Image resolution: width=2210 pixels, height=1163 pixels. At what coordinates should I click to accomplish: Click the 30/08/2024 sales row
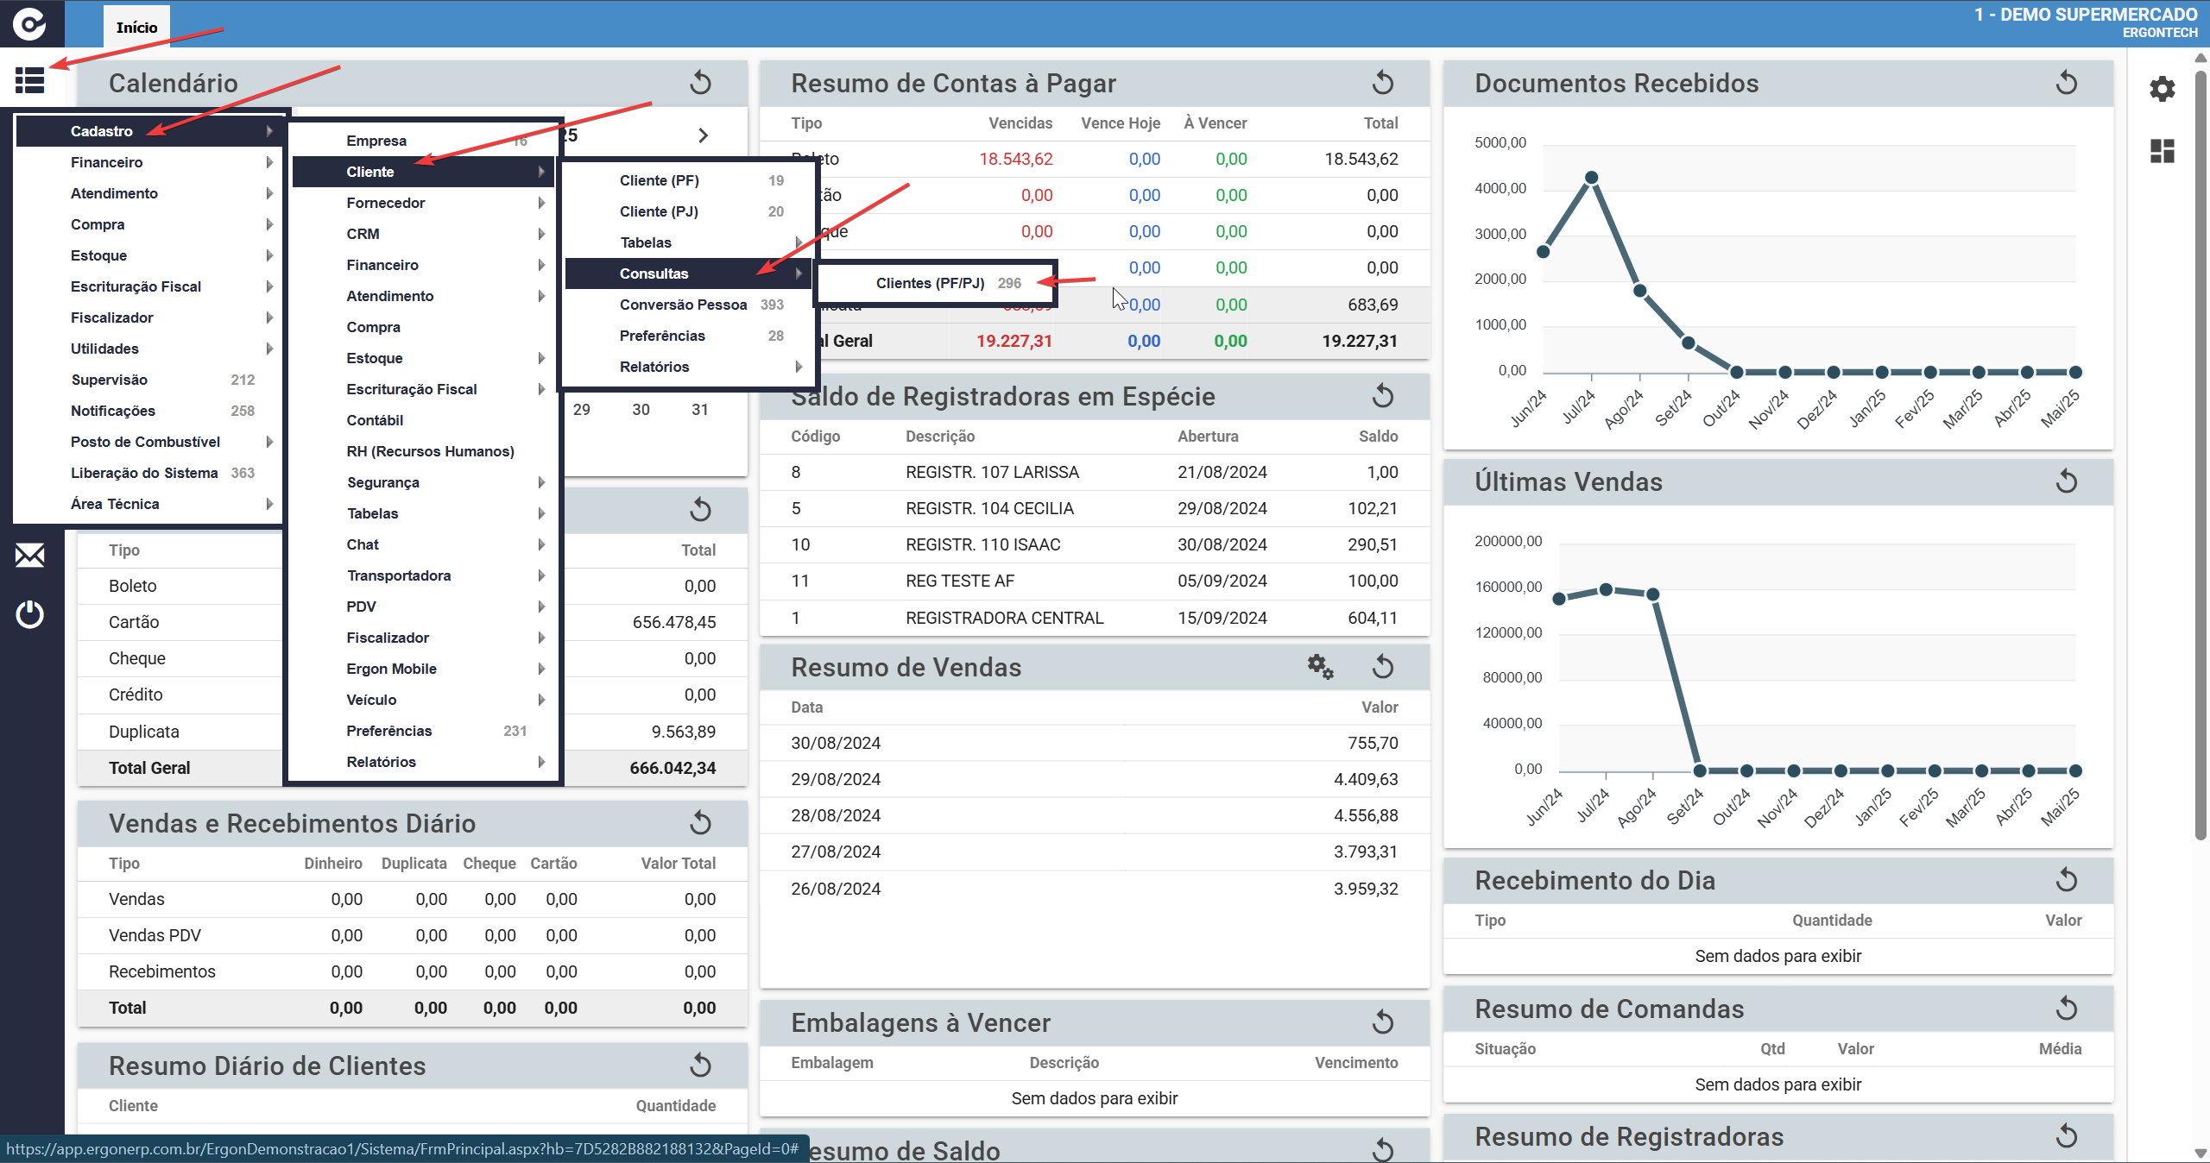(x=1094, y=743)
